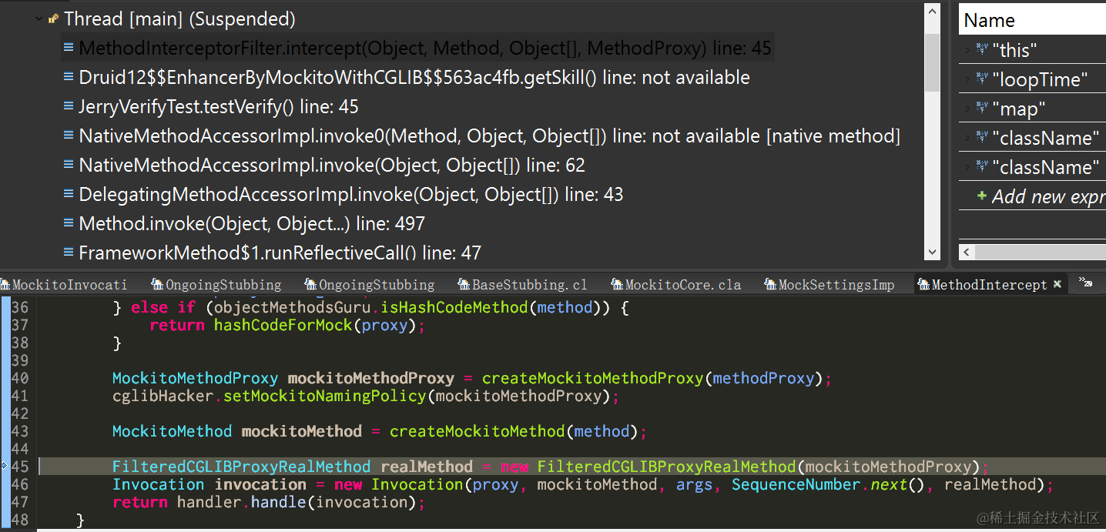Click class file icon on MockitoInvocati tab
This screenshot has height=532, width=1106.
point(5,285)
